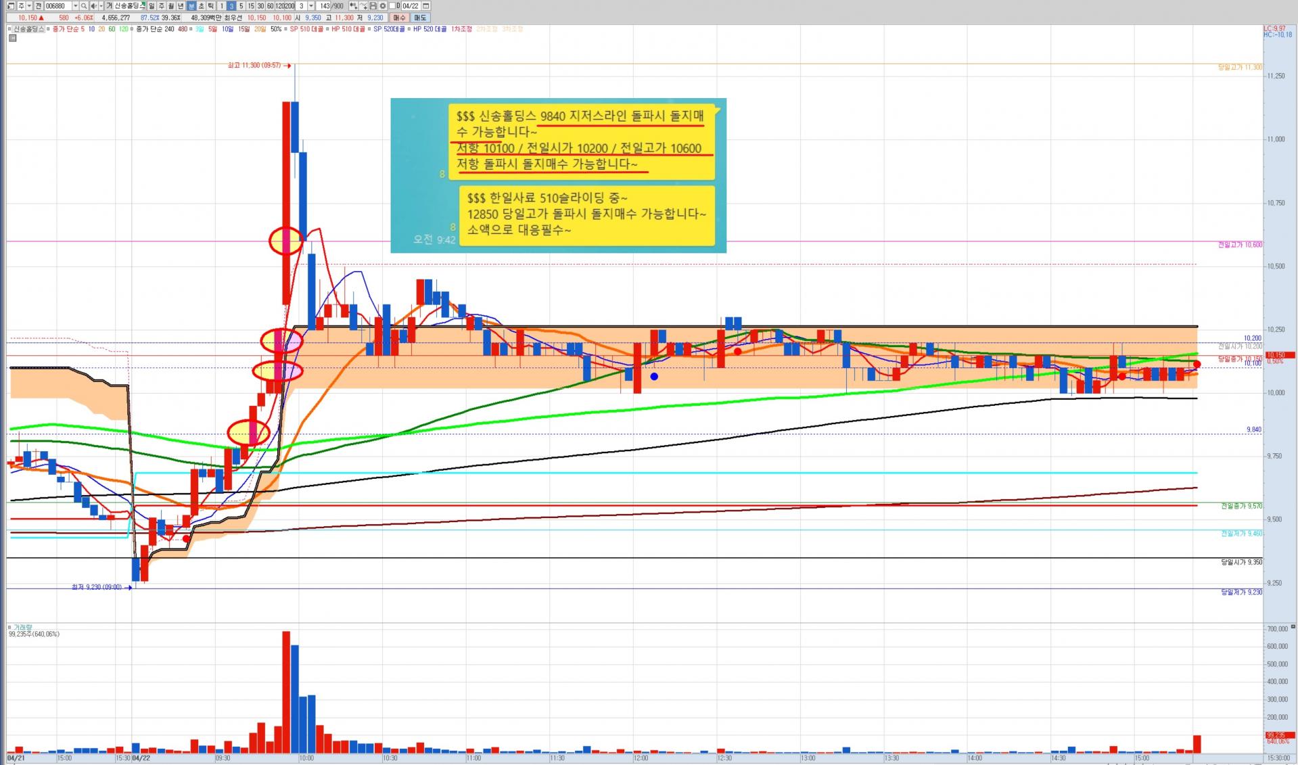
Task: Click the SP 510 대끌 legend entry
Action: pyautogui.click(x=306, y=29)
